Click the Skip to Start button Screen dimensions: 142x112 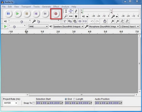[36, 14]
